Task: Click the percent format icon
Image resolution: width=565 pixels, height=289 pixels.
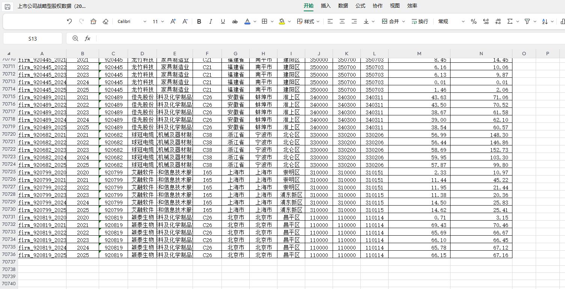Action: click(x=474, y=21)
